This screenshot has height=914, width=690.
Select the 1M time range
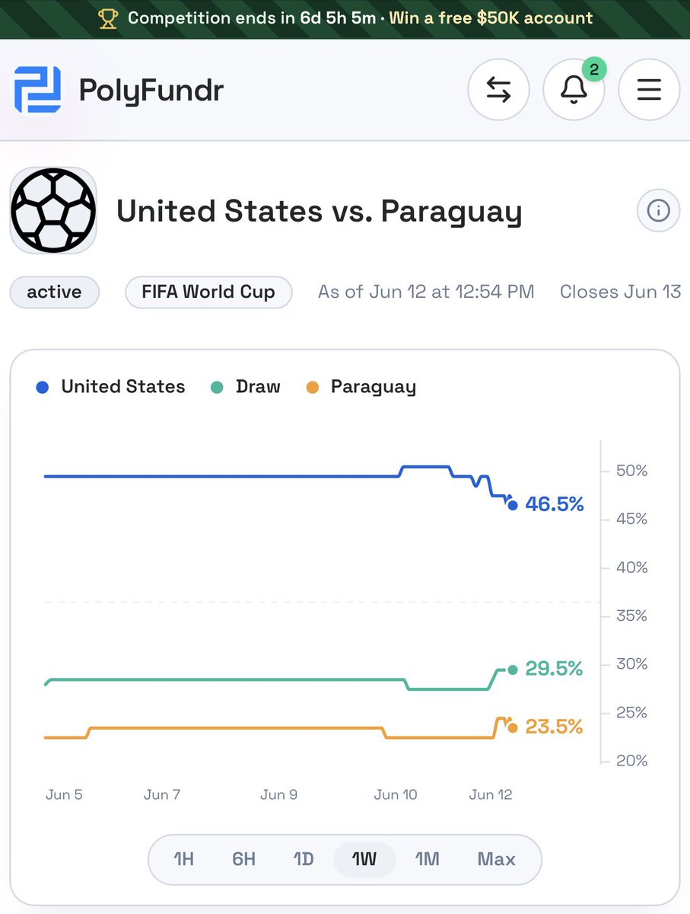428,859
